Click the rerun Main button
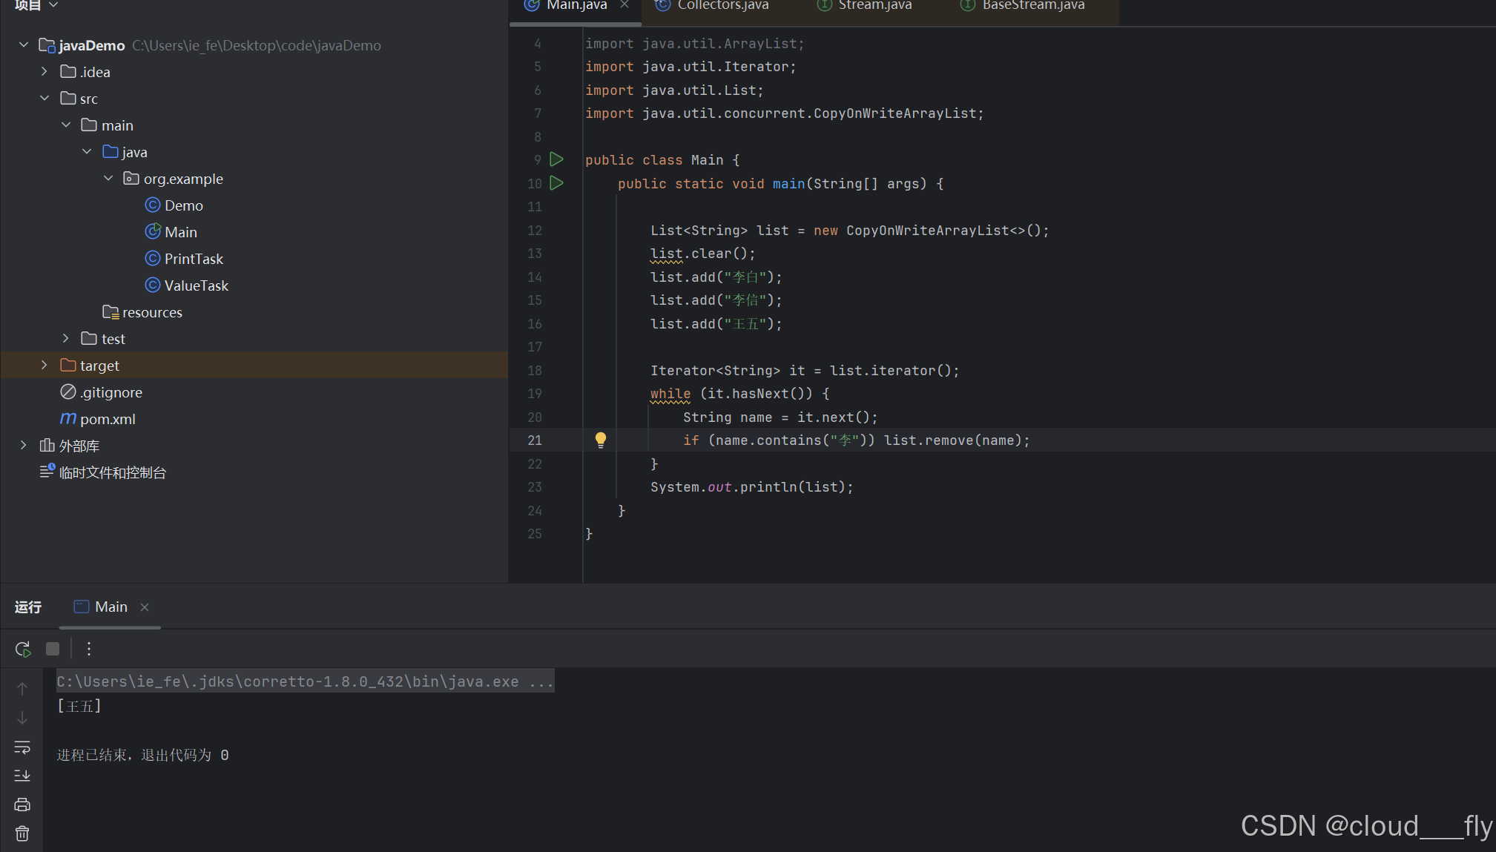Screen dimensions: 1496x852 [22, 649]
